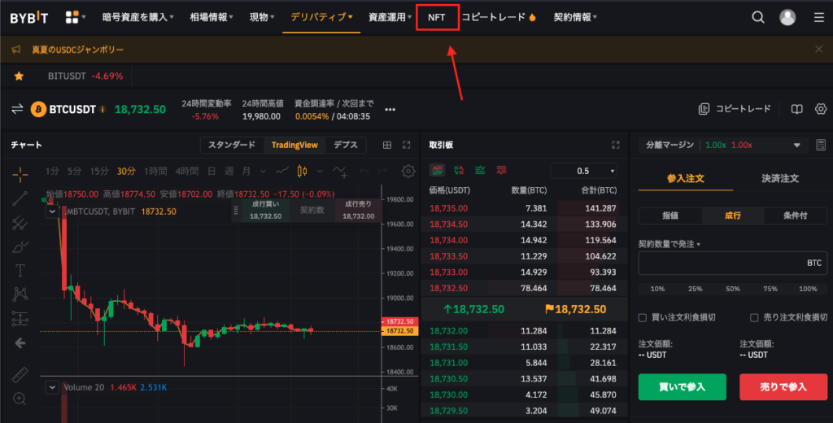Click the swap pair arrows icon

pyautogui.click(x=17, y=110)
